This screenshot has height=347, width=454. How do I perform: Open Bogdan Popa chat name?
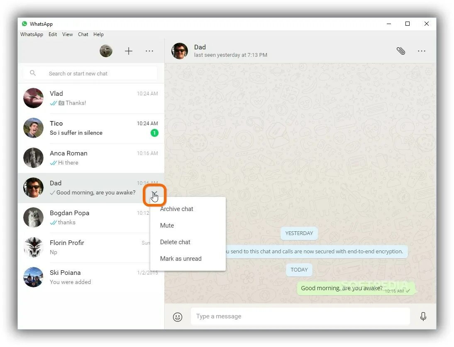(69, 213)
